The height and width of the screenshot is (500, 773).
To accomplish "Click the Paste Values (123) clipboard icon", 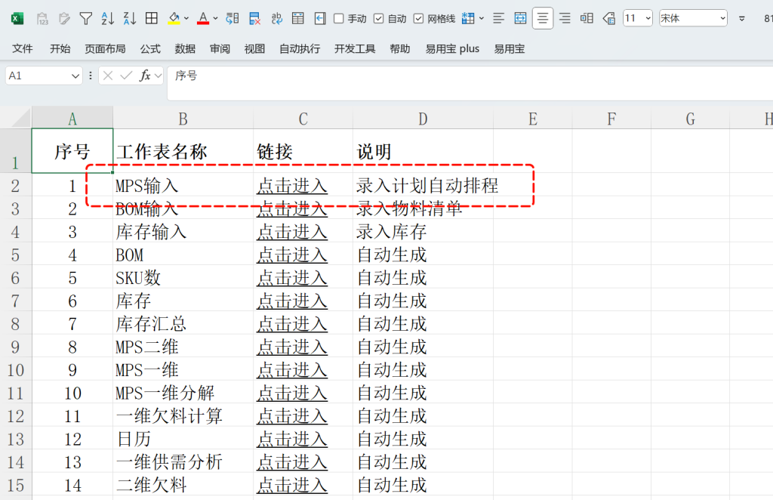I will point(42,19).
